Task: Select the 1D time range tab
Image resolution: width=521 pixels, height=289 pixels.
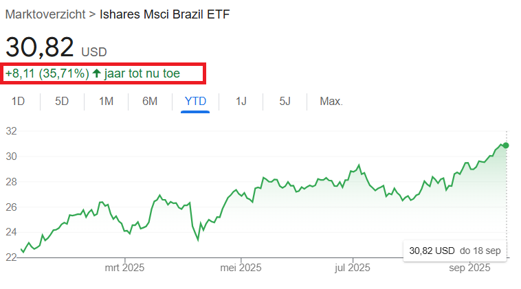Action: [19, 102]
